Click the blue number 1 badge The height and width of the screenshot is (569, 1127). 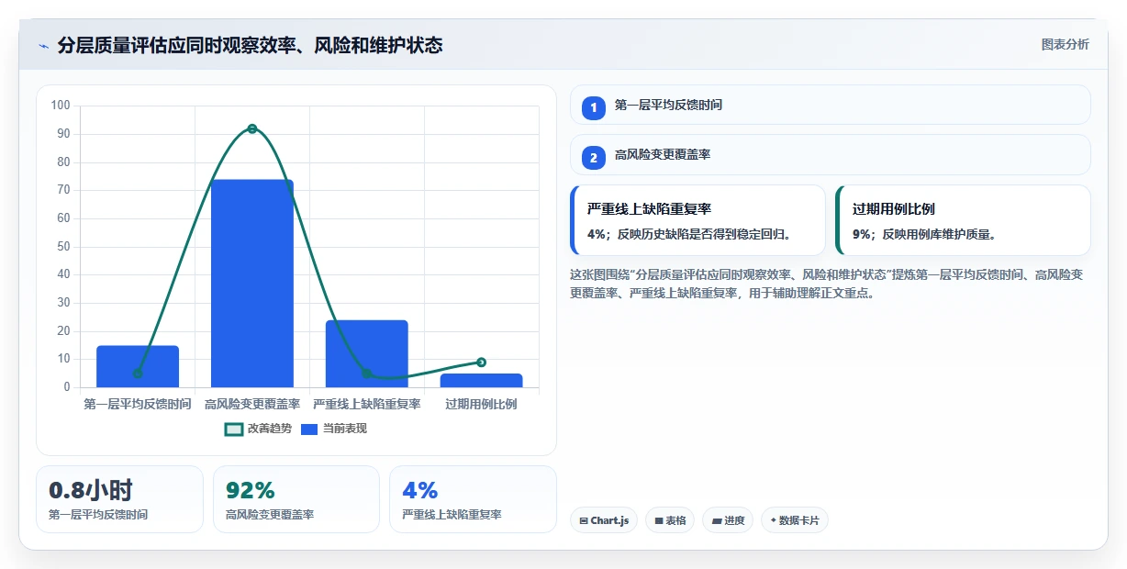coord(594,107)
